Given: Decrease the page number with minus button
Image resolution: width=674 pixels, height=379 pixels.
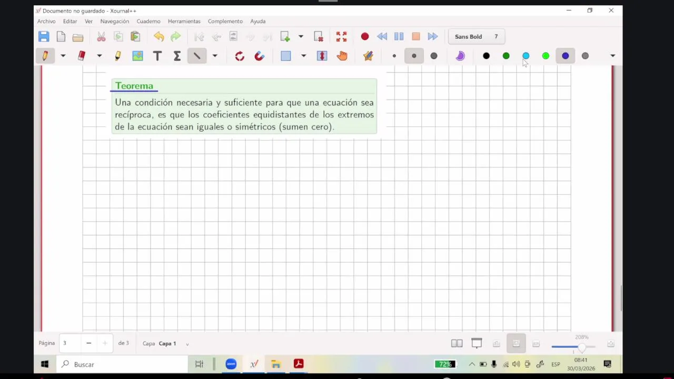Looking at the screenshot, I should click(88, 343).
